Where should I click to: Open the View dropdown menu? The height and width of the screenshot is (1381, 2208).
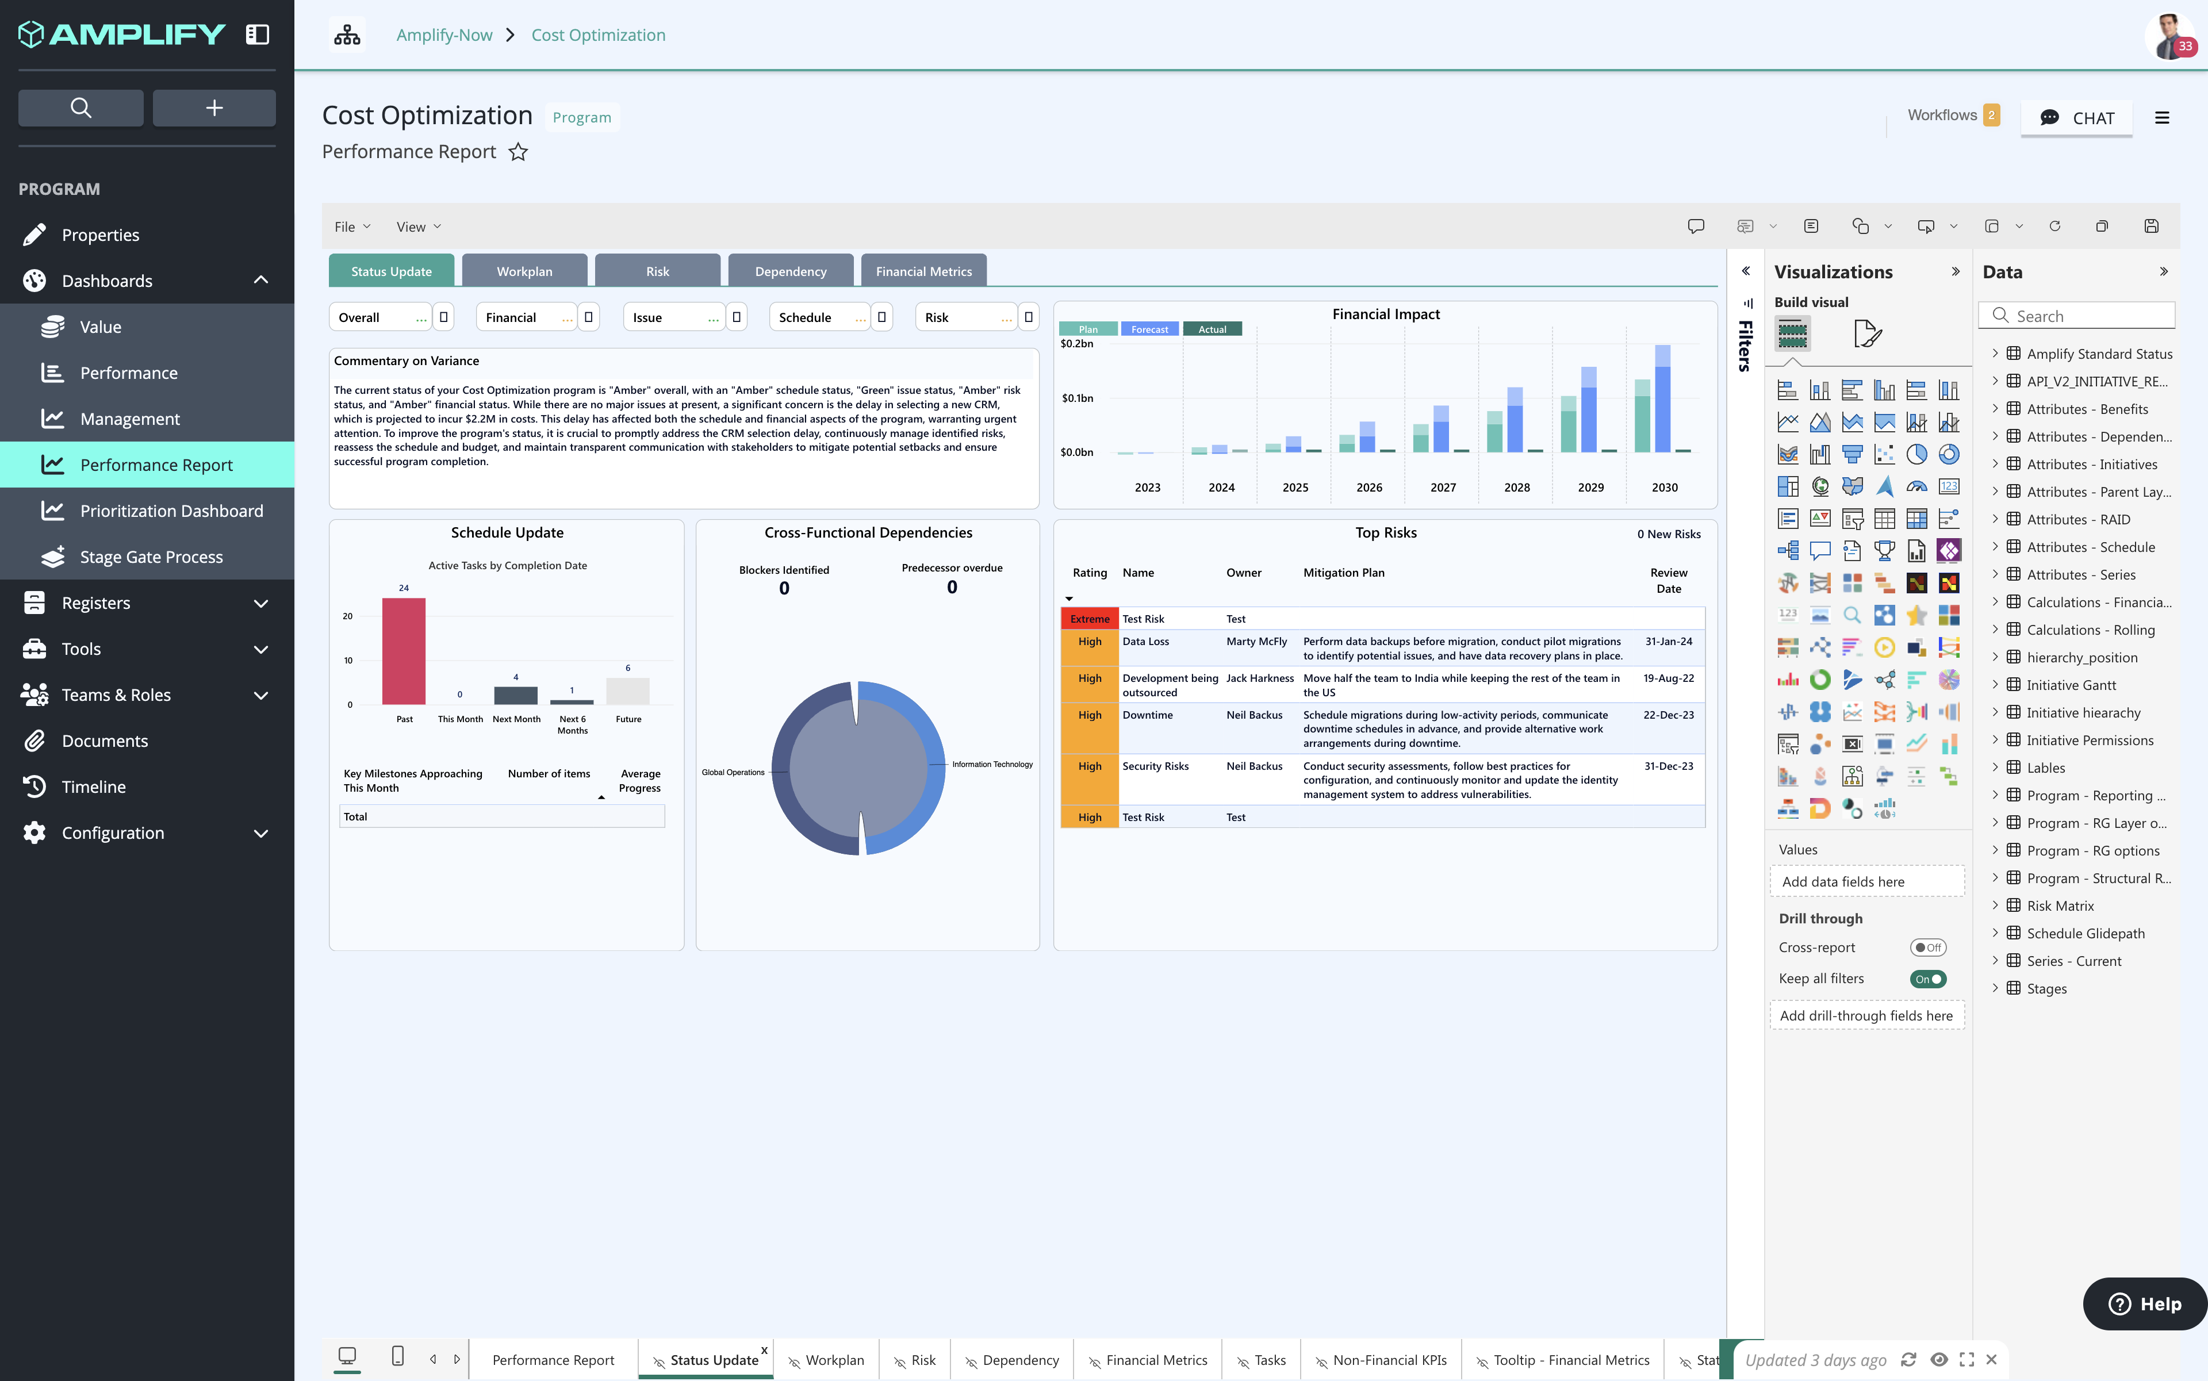click(419, 227)
